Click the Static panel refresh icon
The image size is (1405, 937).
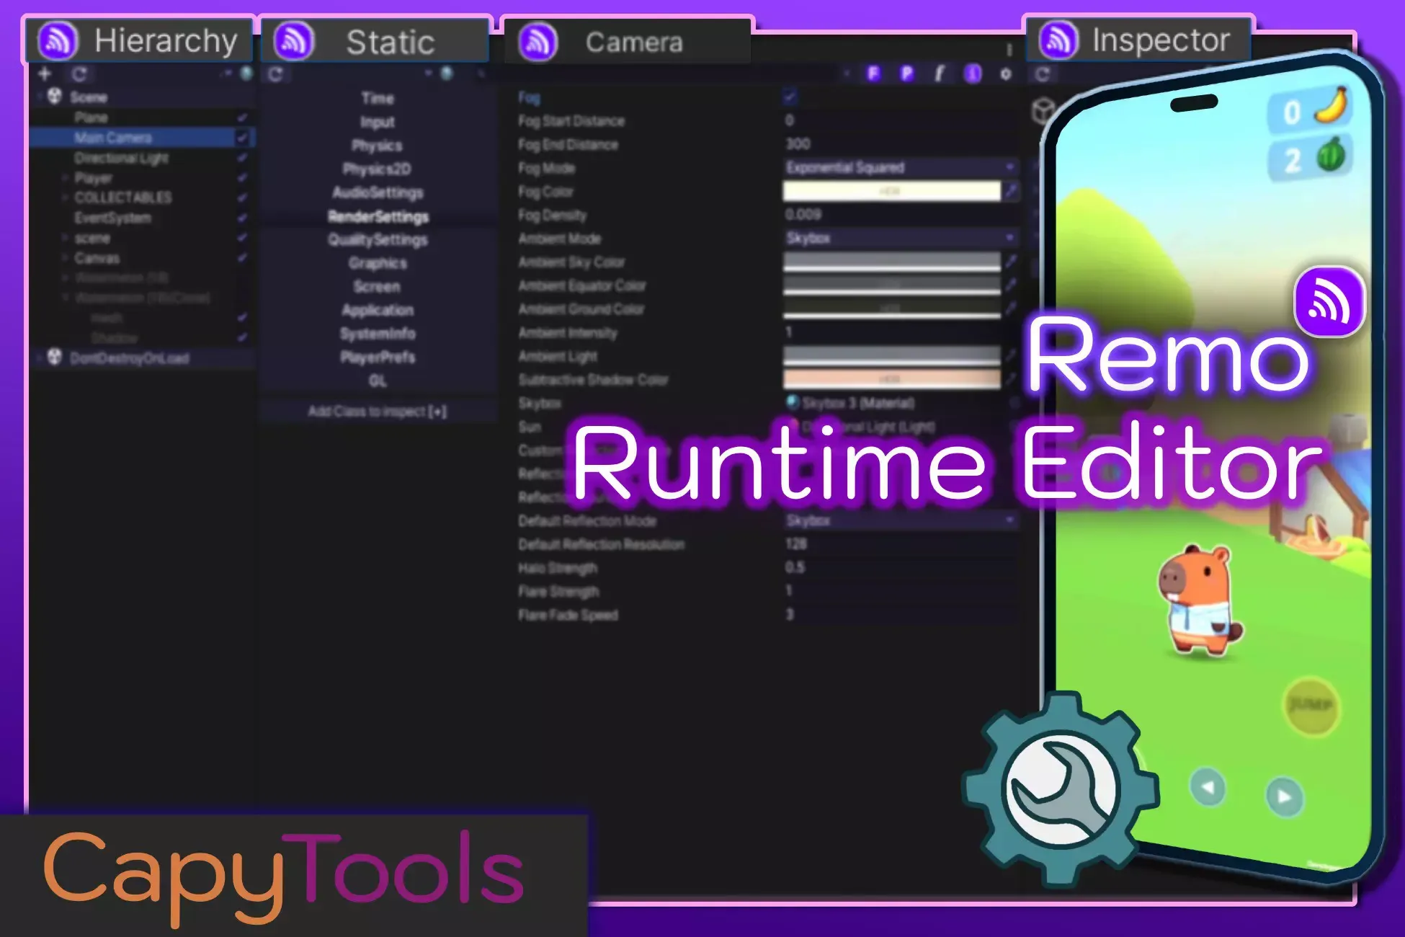(275, 74)
